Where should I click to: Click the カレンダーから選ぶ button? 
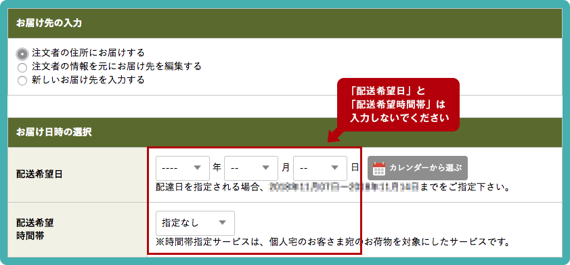[418, 168]
